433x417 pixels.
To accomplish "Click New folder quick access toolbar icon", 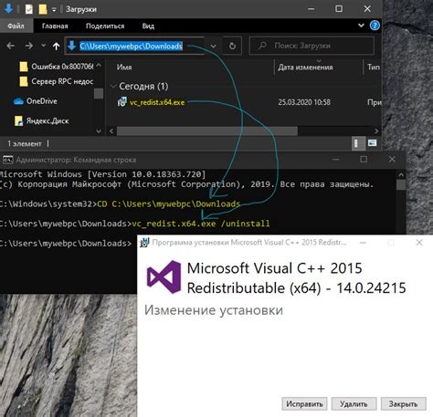I will (43, 9).
